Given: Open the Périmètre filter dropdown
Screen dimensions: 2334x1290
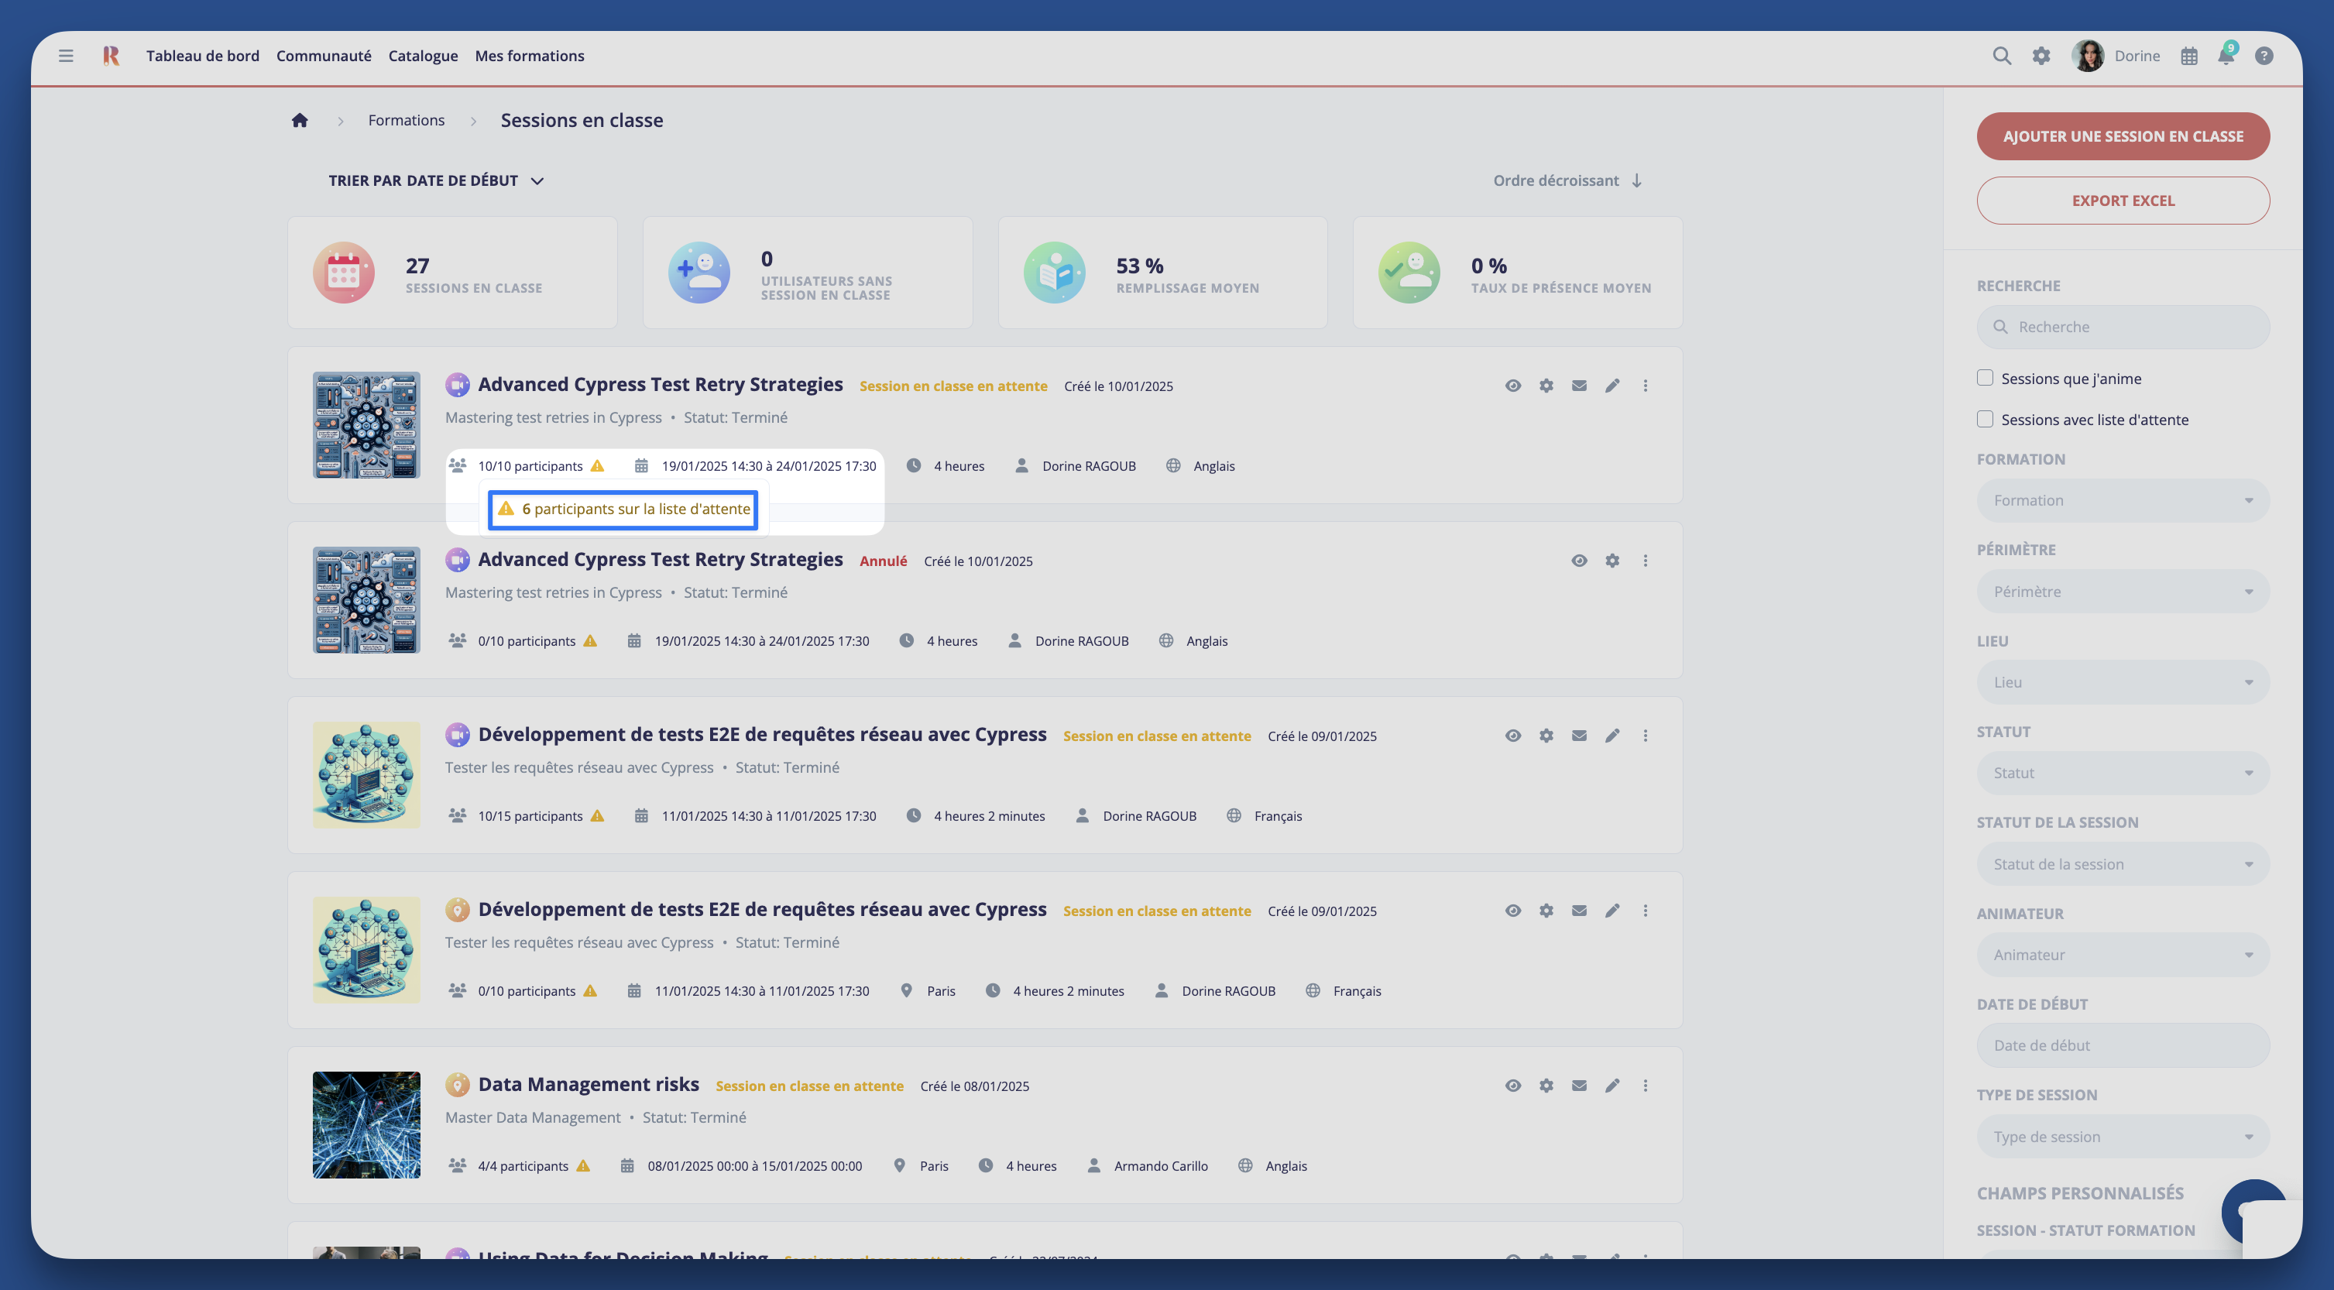Looking at the screenshot, I should tap(2122, 592).
